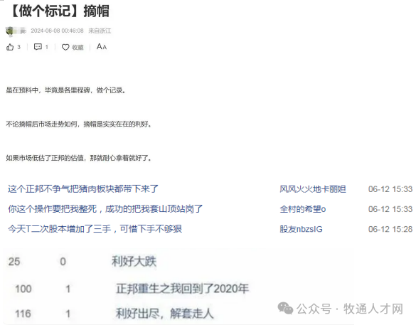The height and width of the screenshot is (325, 416).
Task: Change font size with the AA icon
Action: point(102,47)
